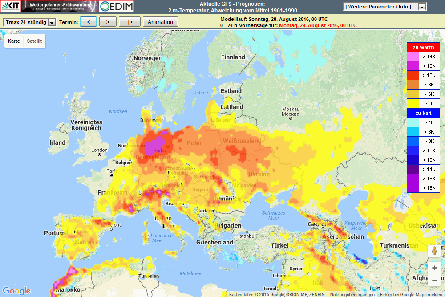Screen dimensions: 445x297
Task: Open the Nutzungsbedingungen link
Action: tap(352, 294)
